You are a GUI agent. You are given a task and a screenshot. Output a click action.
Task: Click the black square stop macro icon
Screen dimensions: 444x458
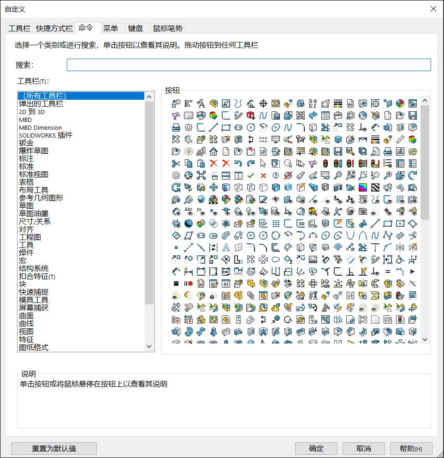(x=176, y=283)
